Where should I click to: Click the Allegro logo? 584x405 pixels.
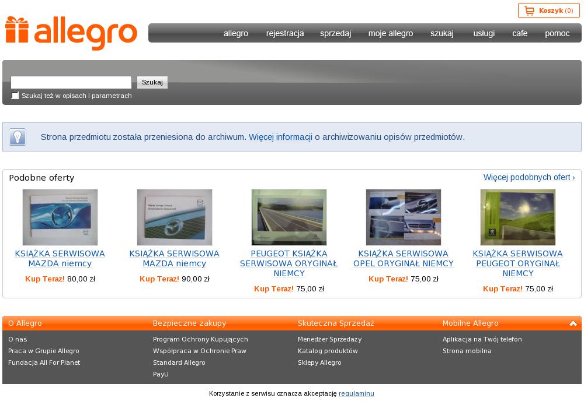point(71,33)
